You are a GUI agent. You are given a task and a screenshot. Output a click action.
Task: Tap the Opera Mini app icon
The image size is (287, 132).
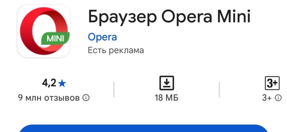(44, 31)
